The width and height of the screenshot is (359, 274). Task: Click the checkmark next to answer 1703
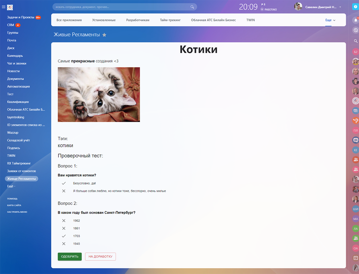click(x=64, y=236)
